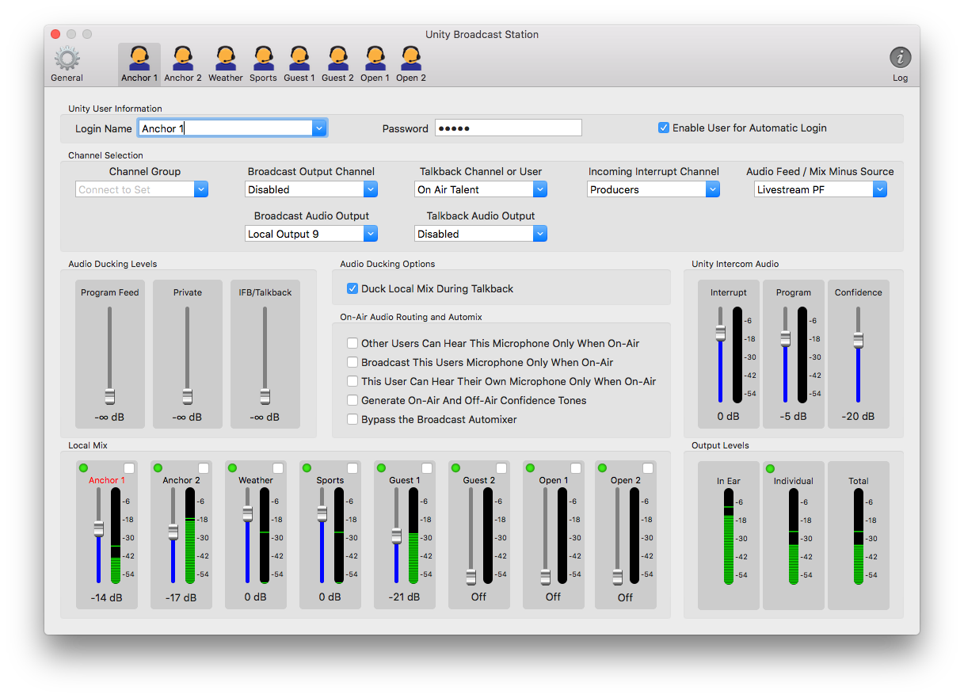
Task: Click into the Login Name text field
Action: click(x=225, y=128)
